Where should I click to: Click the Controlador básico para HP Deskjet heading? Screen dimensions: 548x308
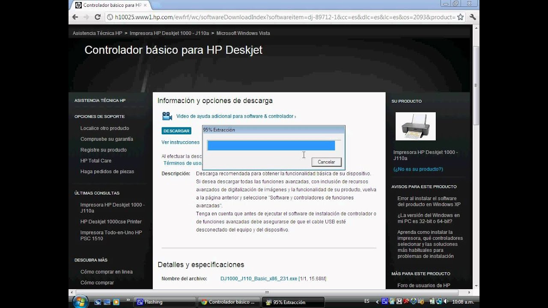173,50
